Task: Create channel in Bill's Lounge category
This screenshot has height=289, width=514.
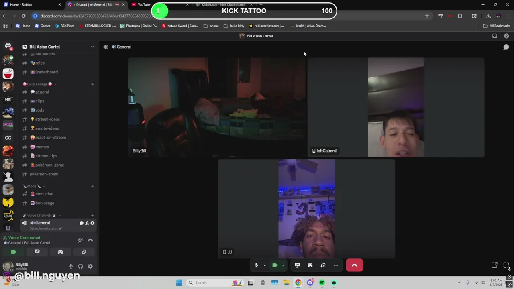Action: 92,84
